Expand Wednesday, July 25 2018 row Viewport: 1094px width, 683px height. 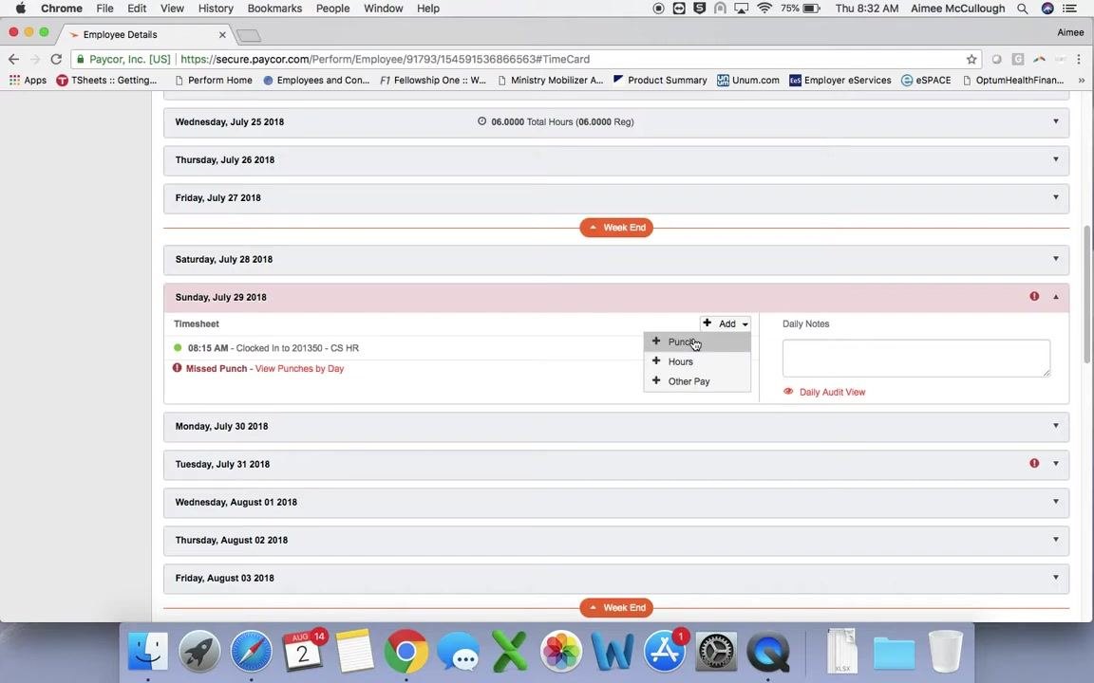[x=616, y=122]
